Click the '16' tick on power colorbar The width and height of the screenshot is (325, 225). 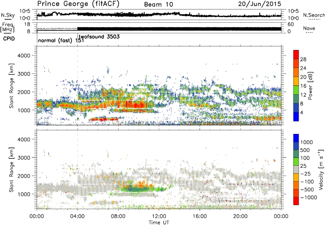303,86
